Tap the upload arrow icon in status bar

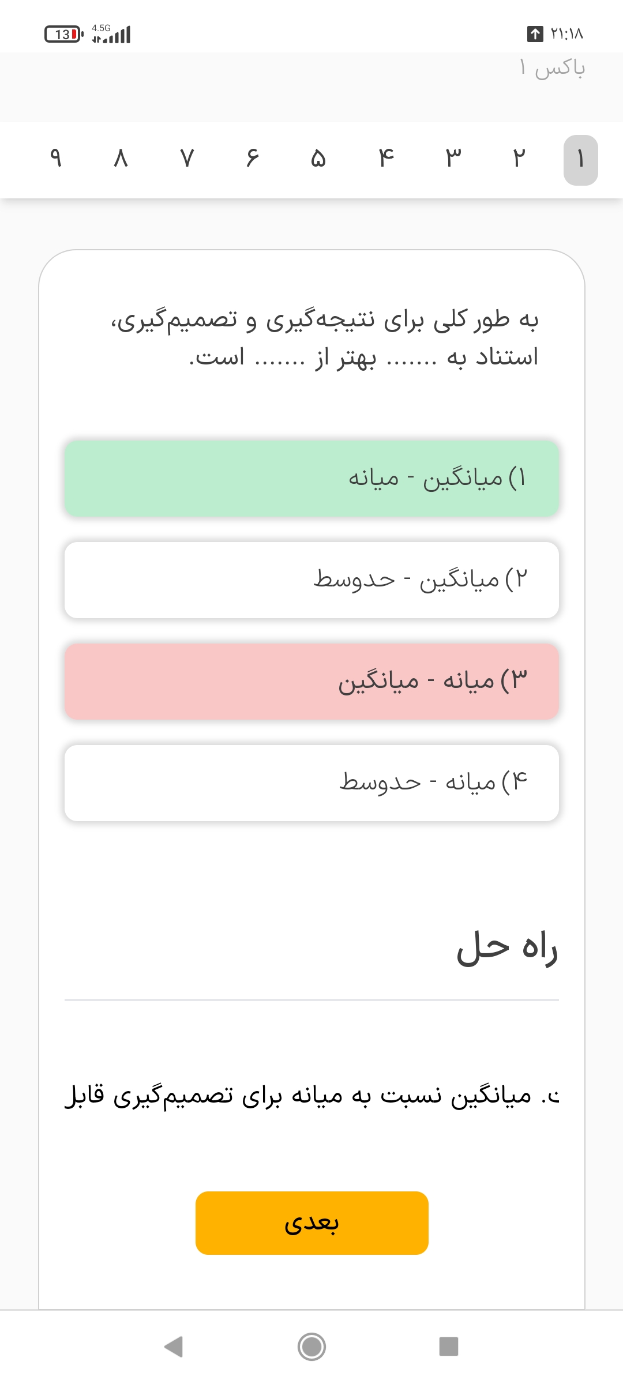[535, 34]
